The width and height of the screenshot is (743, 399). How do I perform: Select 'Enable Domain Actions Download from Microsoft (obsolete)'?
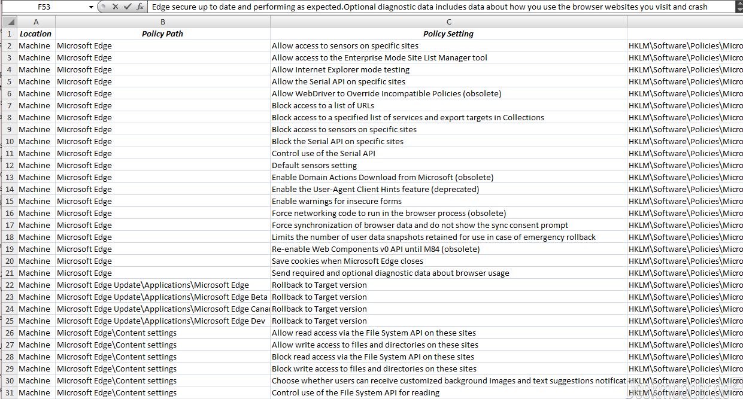click(448, 177)
